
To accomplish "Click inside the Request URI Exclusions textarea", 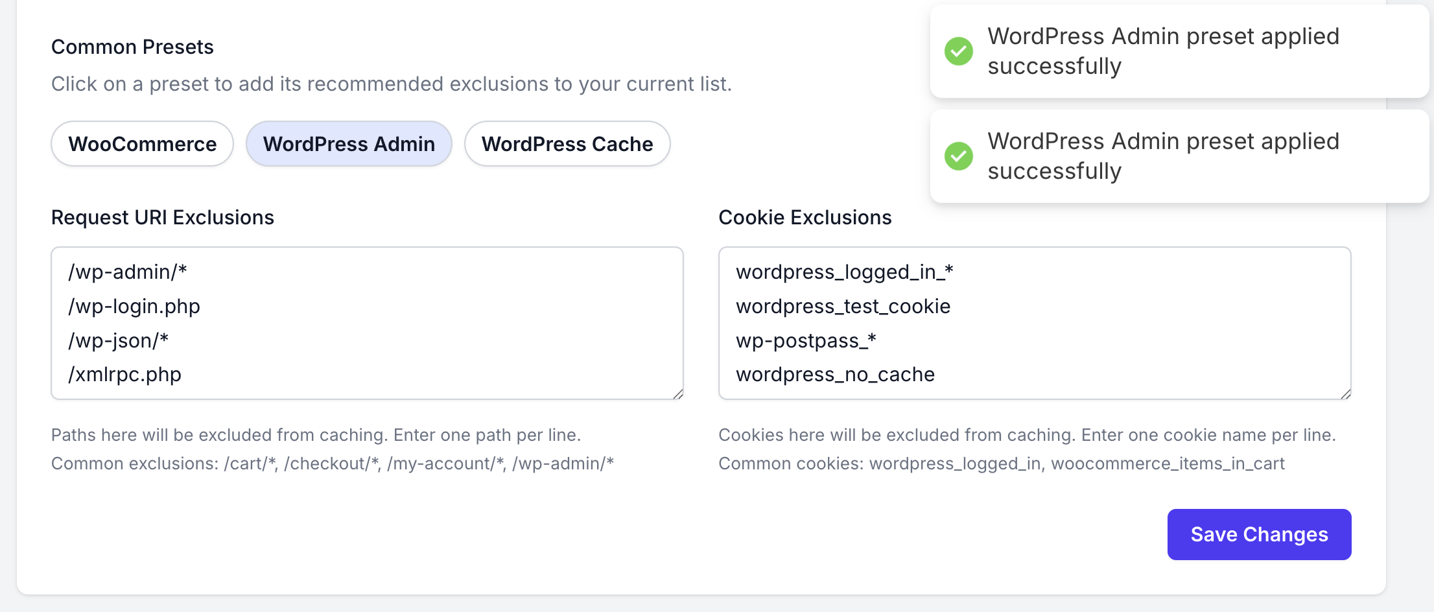I will (367, 323).
